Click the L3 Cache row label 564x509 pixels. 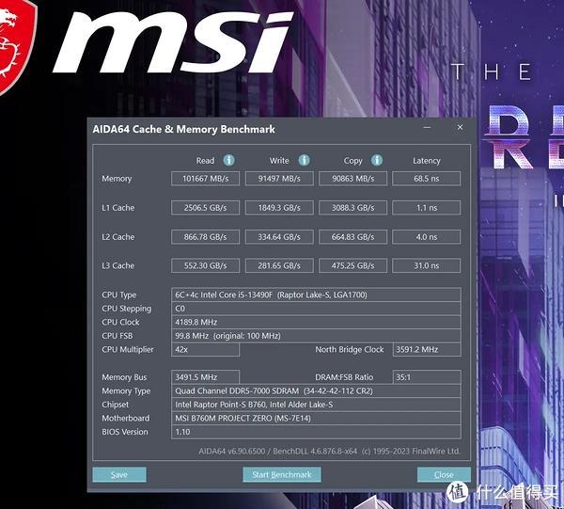[118, 265]
